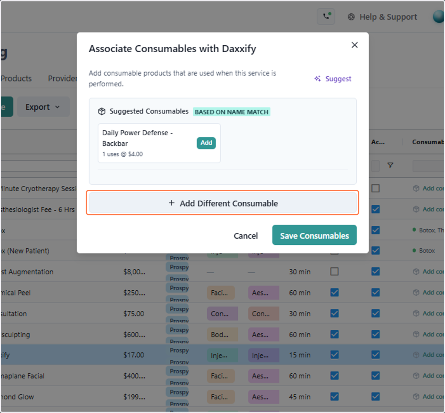Click the Bod... tag in the sculpting row
Viewport: 445px width, 413px height.
pyautogui.click(x=222, y=334)
